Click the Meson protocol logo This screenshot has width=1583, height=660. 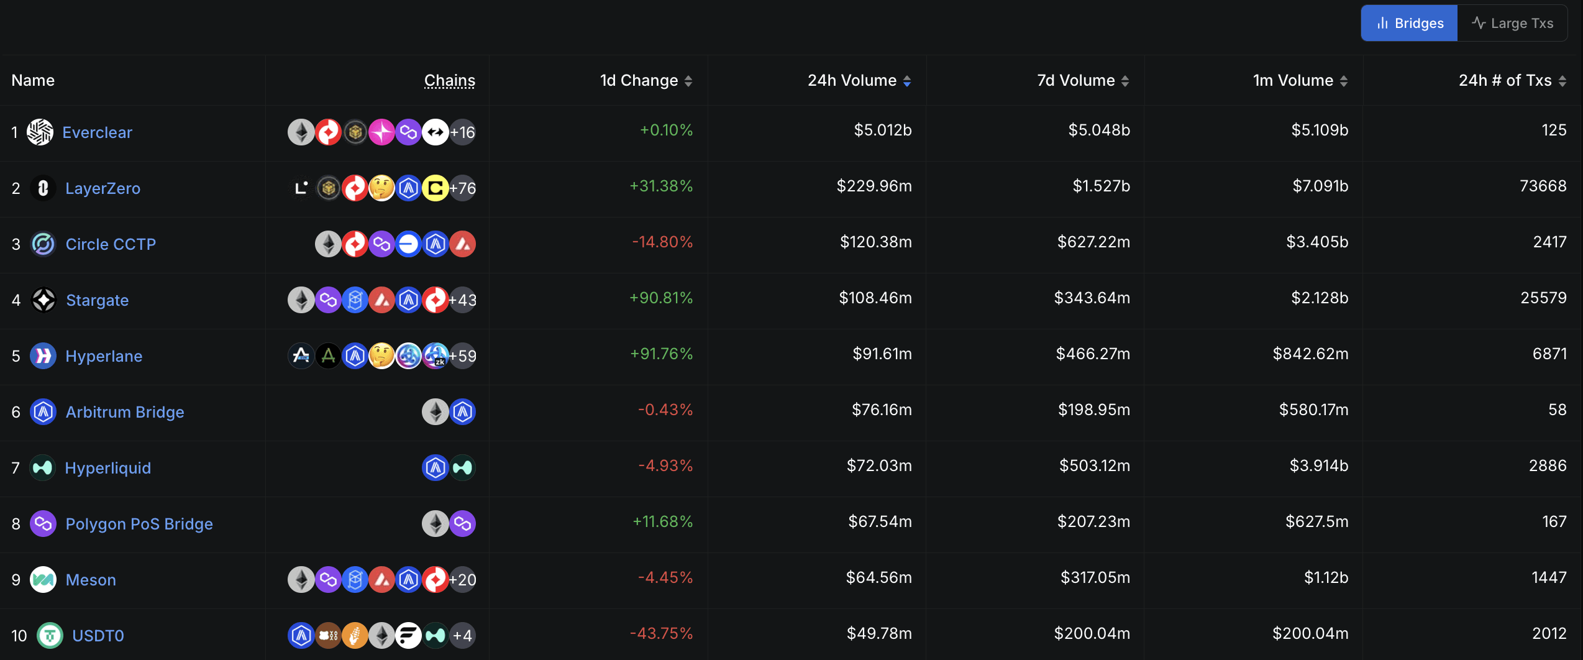tap(43, 579)
